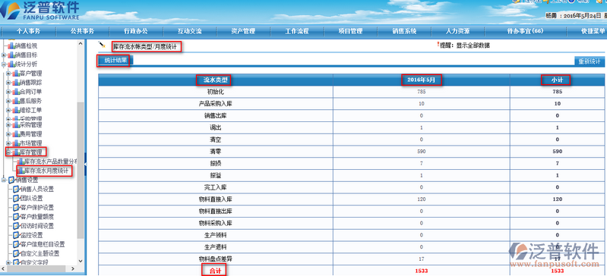Screen dimensions: 607x276
Task: Click the settings icon beside 团队设置
Action: click(16, 199)
